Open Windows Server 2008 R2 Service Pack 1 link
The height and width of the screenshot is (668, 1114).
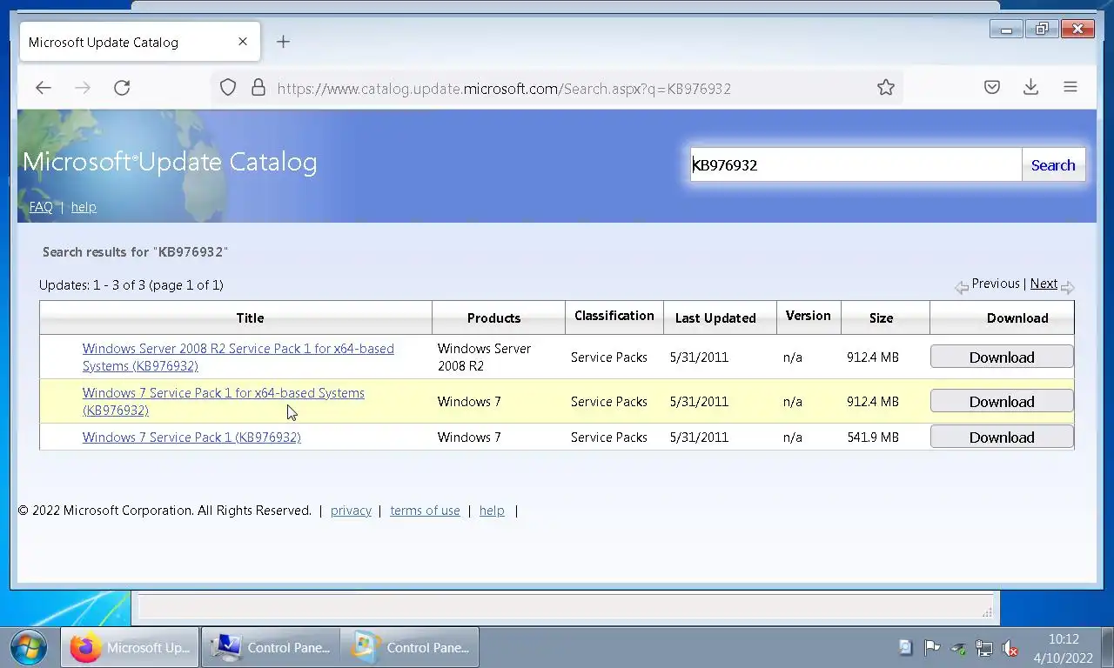(x=238, y=357)
